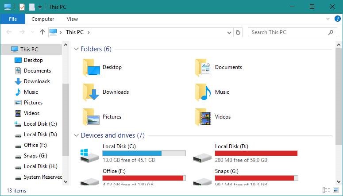Click '13.0 GB free of 45.1 GB' text

click(129, 160)
